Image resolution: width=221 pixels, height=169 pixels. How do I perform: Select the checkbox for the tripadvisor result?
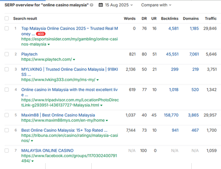[x=7, y=89]
